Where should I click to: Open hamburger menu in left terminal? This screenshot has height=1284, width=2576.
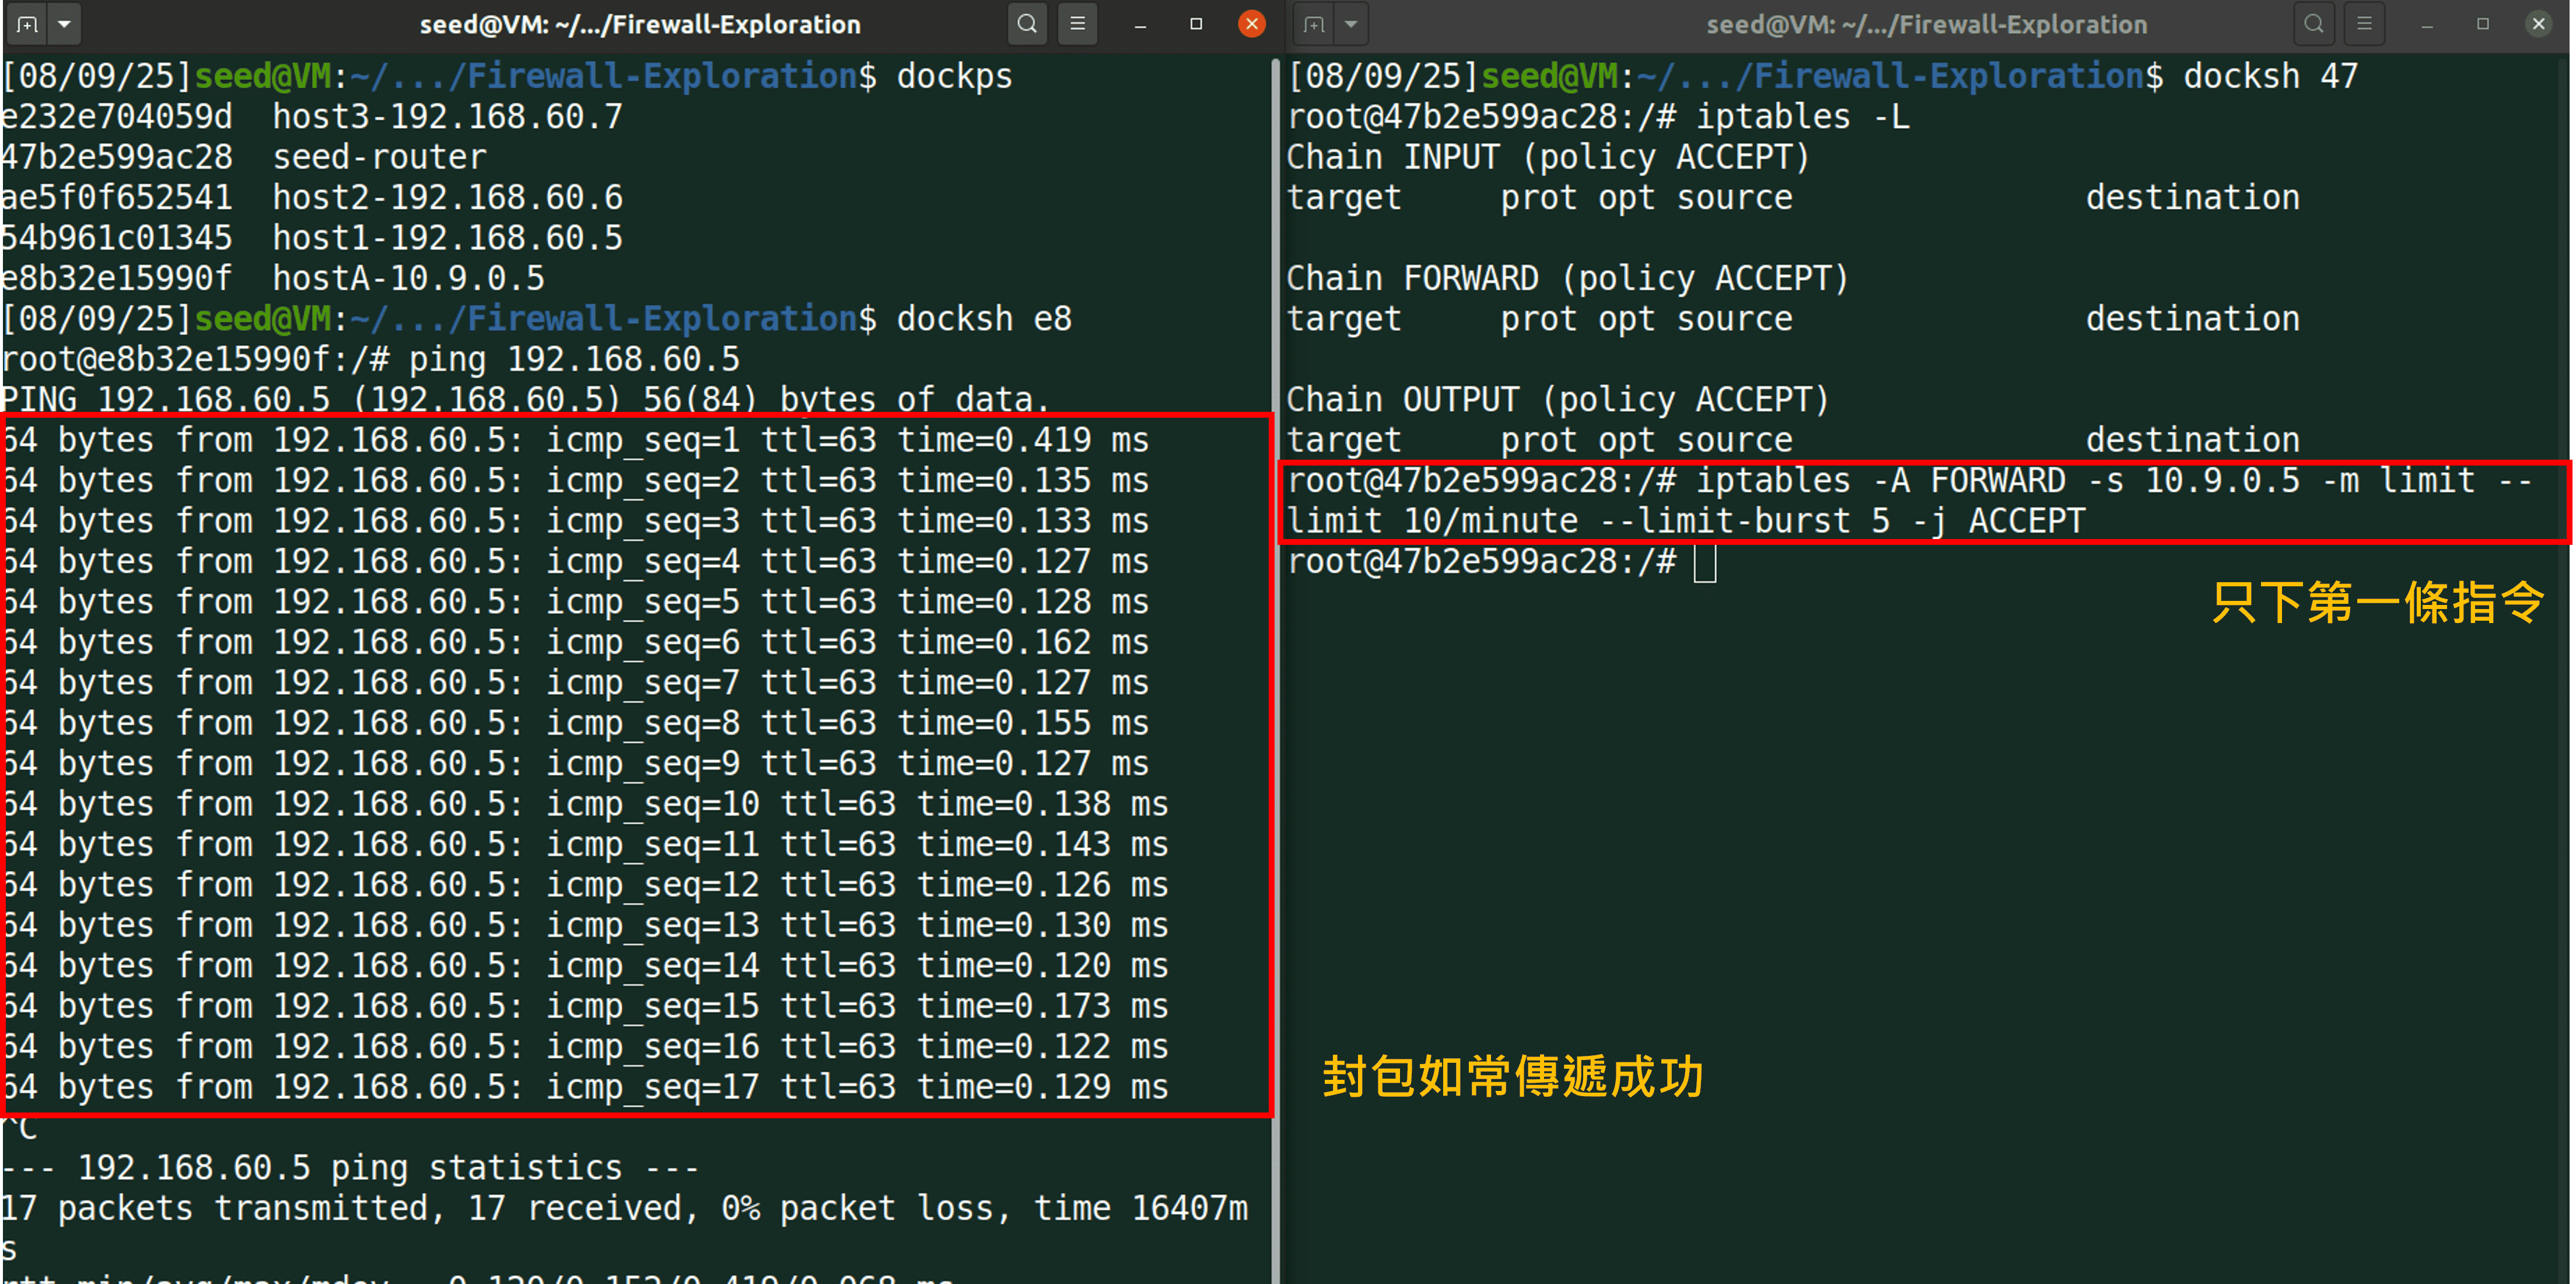(1077, 24)
